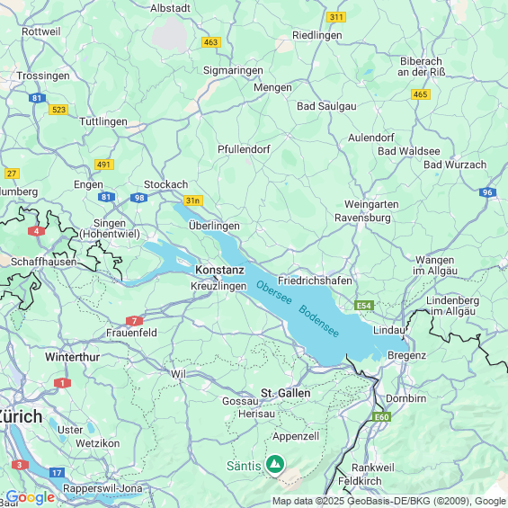Select the Bodensee lake label
The height and width of the screenshot is (508, 508).
[319, 321]
